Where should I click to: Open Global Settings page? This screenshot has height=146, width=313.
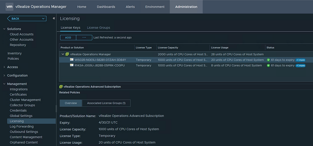[21, 116]
